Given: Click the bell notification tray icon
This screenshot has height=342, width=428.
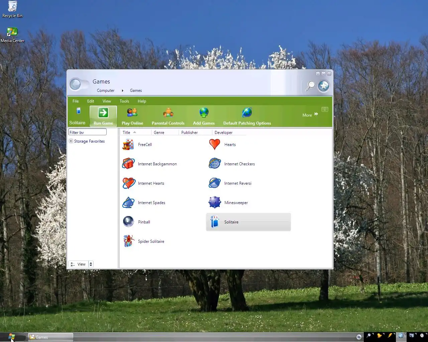Looking at the screenshot, I should pos(380,336).
